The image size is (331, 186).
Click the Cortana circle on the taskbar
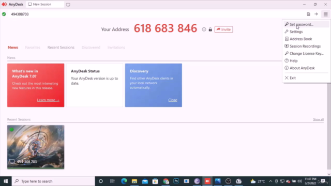click(x=101, y=181)
